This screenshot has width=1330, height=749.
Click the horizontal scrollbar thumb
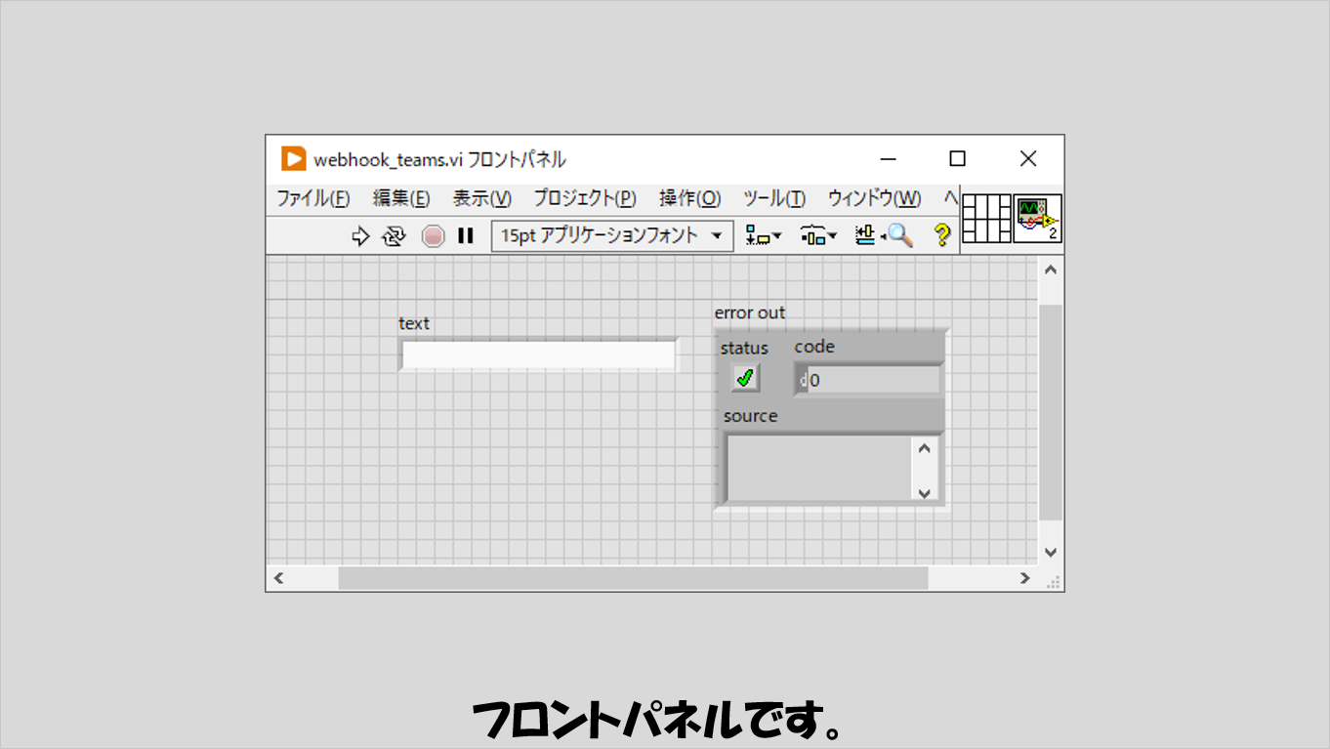[x=633, y=578]
